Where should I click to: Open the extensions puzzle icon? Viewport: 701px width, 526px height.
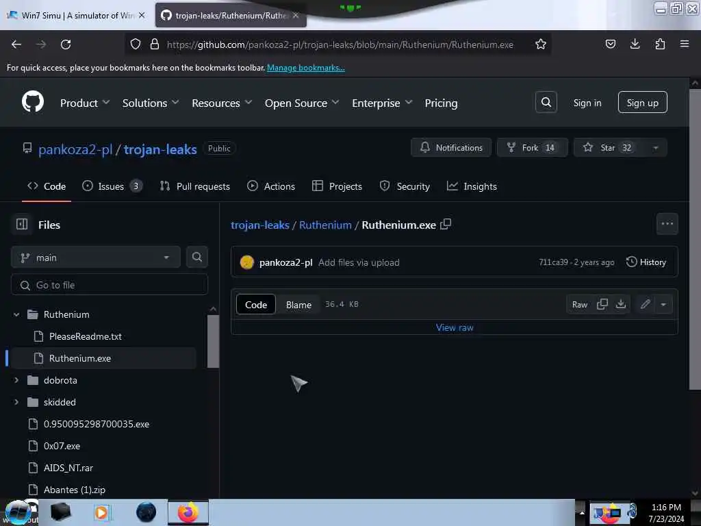coord(660,44)
